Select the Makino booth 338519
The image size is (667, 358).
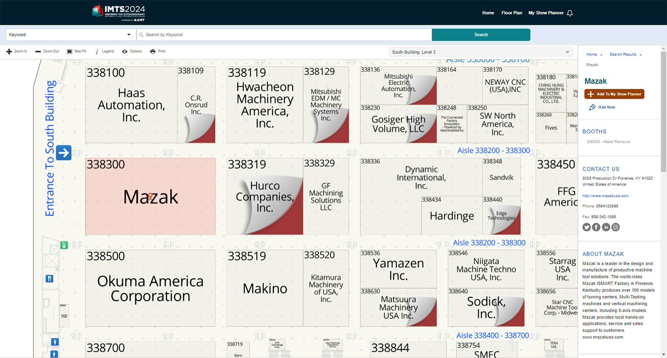click(265, 288)
